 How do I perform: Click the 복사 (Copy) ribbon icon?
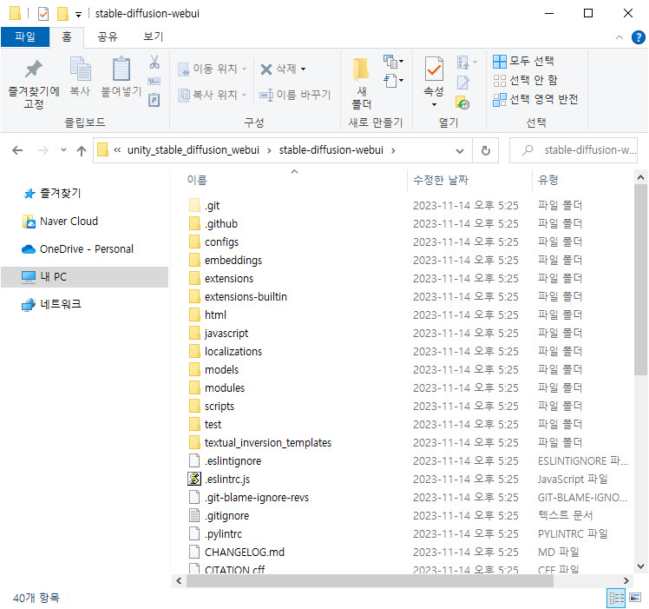80,69
